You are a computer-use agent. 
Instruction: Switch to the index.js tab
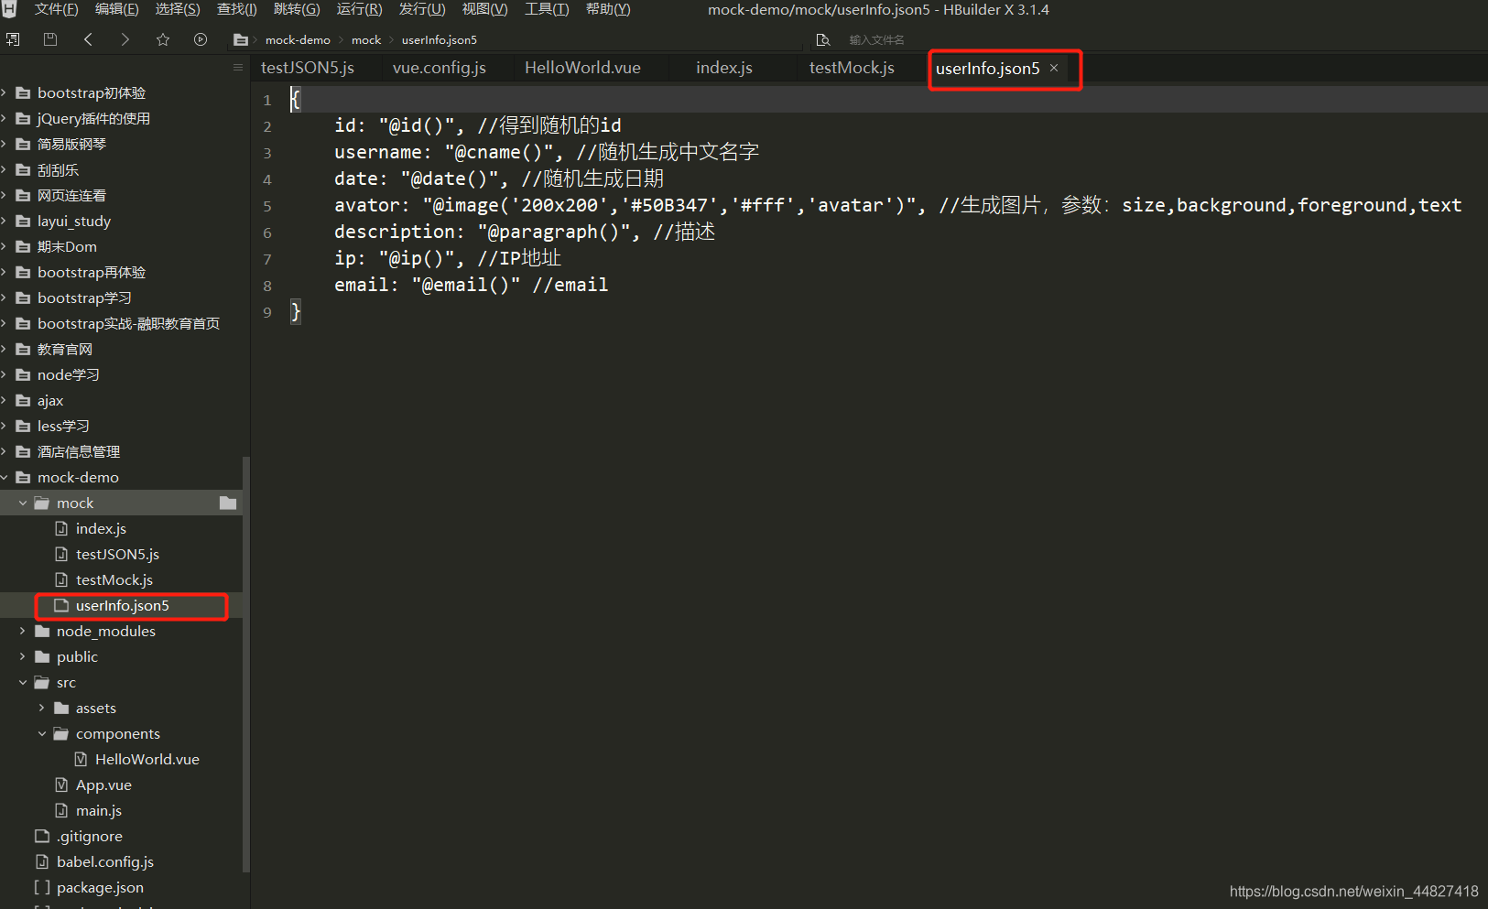(724, 68)
